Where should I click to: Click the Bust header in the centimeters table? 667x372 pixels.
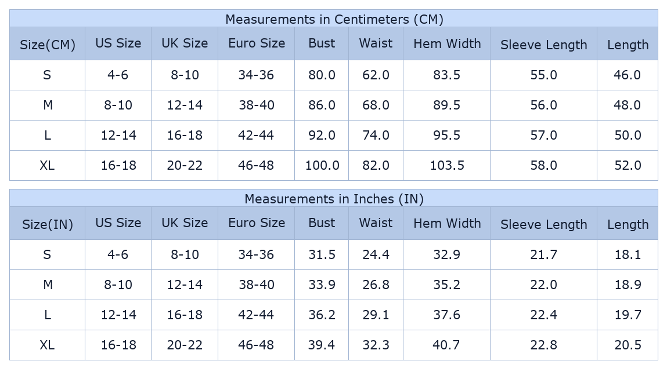(322, 43)
